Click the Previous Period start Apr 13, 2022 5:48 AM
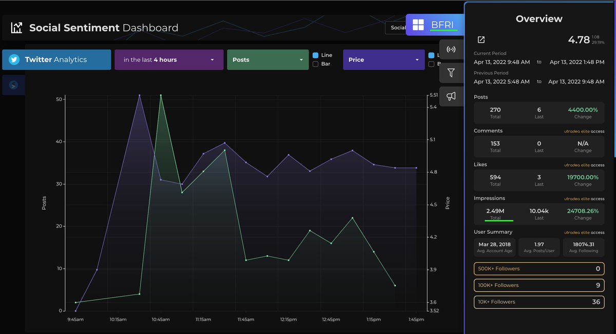The height and width of the screenshot is (334, 616). point(502,82)
